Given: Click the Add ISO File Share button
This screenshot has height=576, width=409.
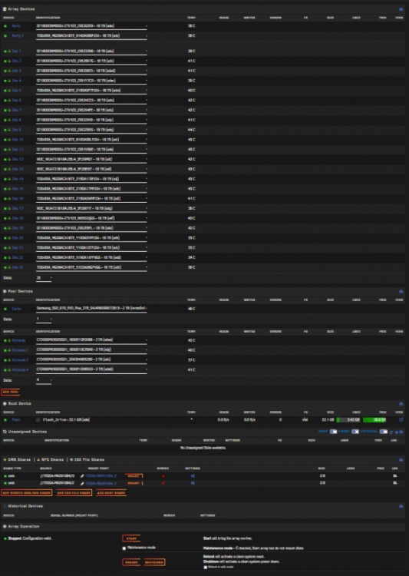Looking at the screenshot, I should coord(74,493).
